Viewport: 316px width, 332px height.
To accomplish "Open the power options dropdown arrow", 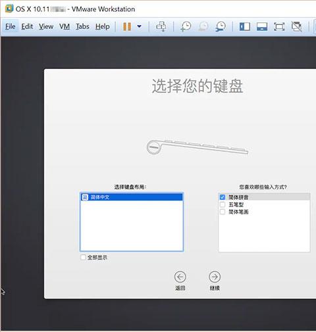I will click(139, 26).
